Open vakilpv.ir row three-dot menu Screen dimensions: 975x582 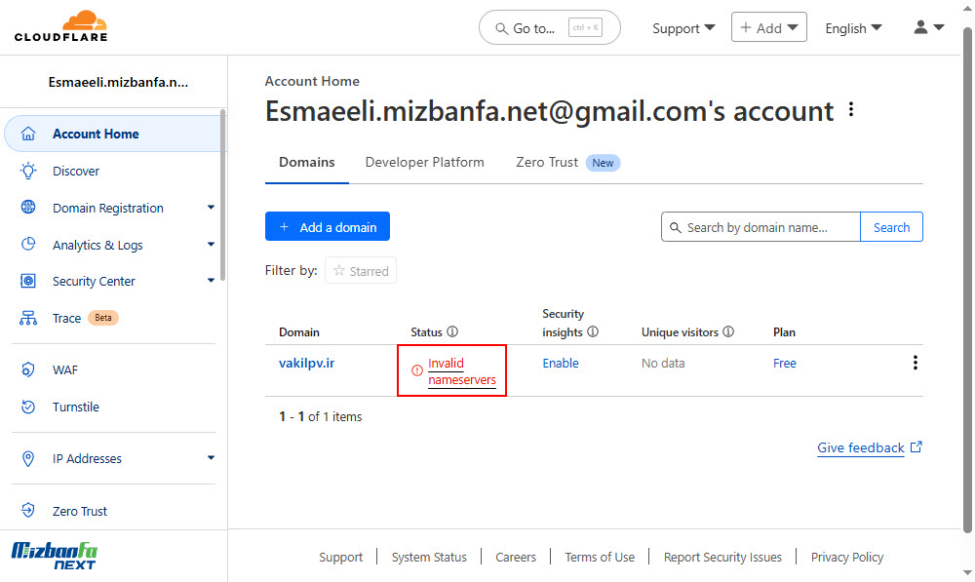[x=916, y=363]
